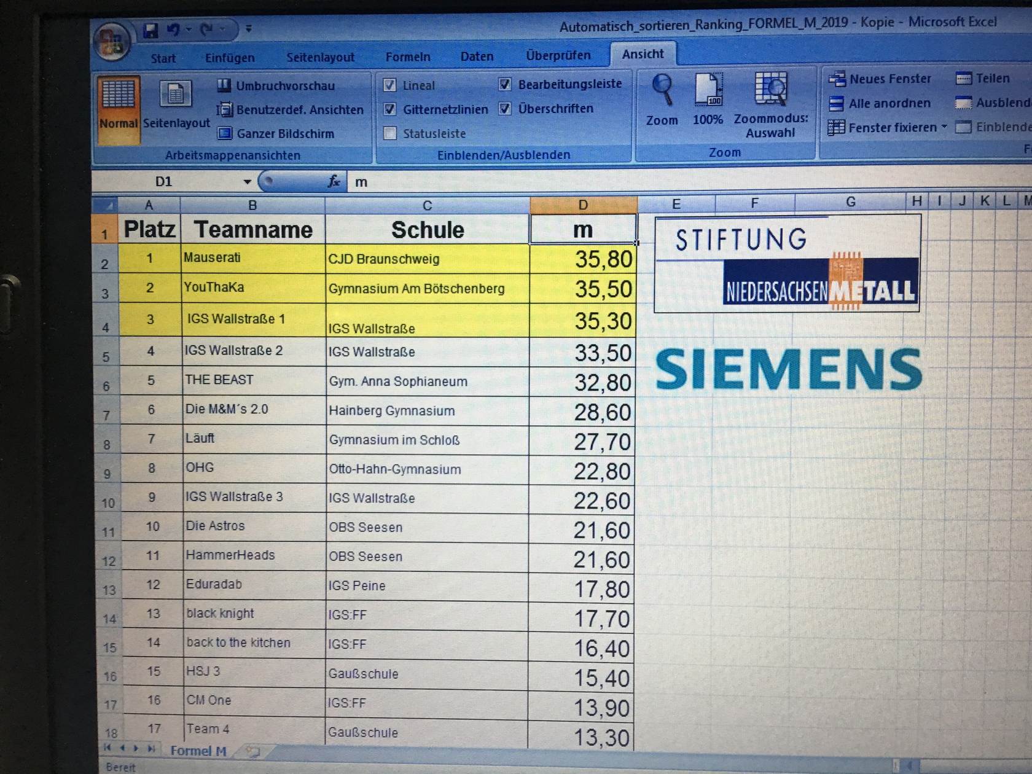Open the quick access toolbar customize dropdown
The width and height of the screenshot is (1032, 774).
point(249,28)
